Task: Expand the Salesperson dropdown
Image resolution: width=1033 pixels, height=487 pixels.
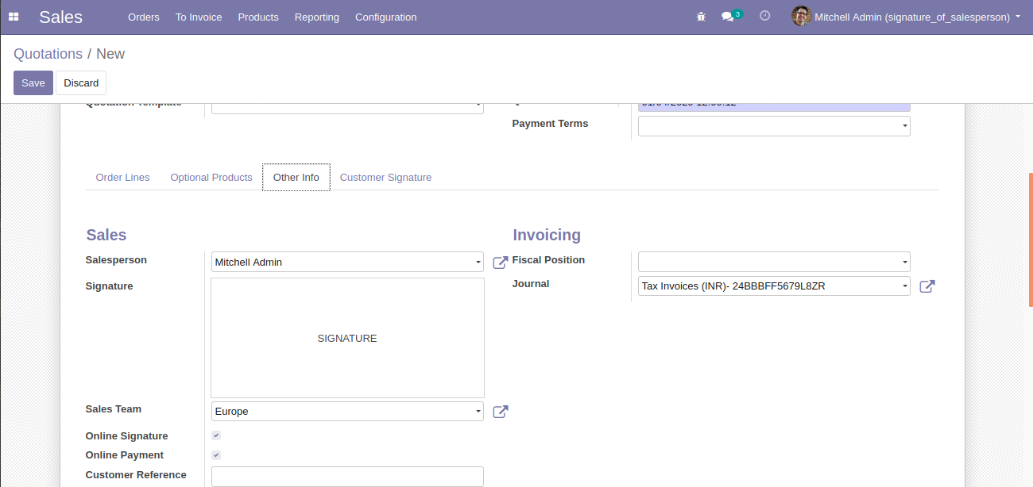Action: click(x=347, y=263)
